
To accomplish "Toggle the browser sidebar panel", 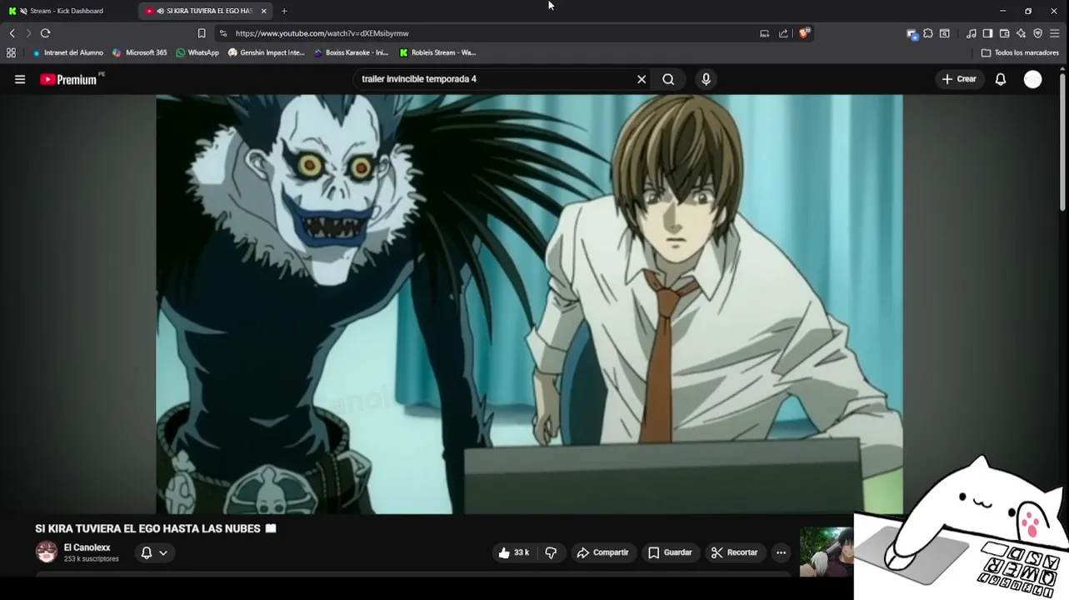I will click(987, 33).
